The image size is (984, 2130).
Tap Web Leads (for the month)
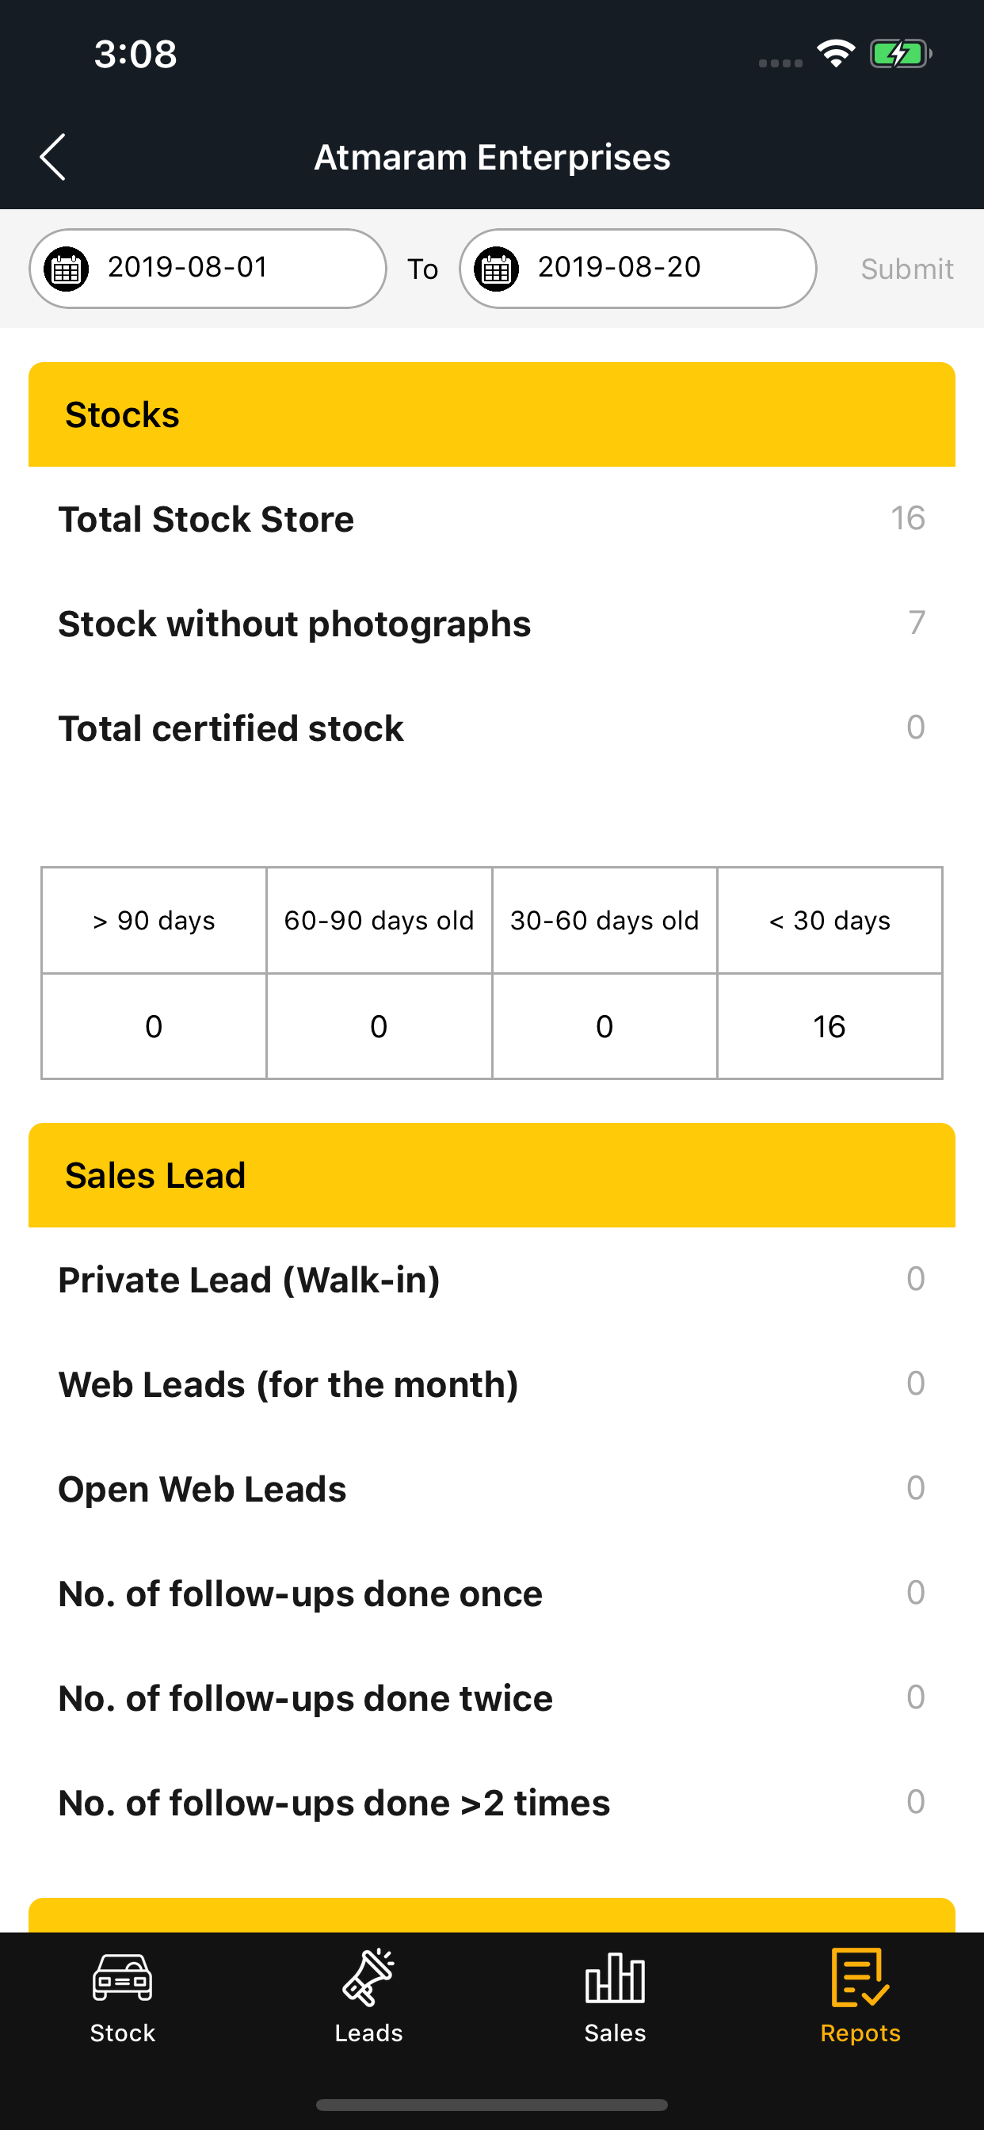coord(492,1384)
